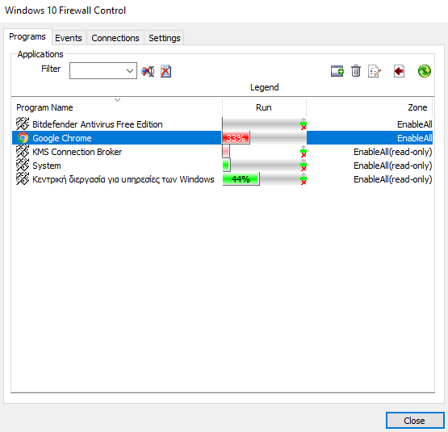Select the Greek-named Windows services host row
Screen dimensions: 448x432
tap(222, 179)
